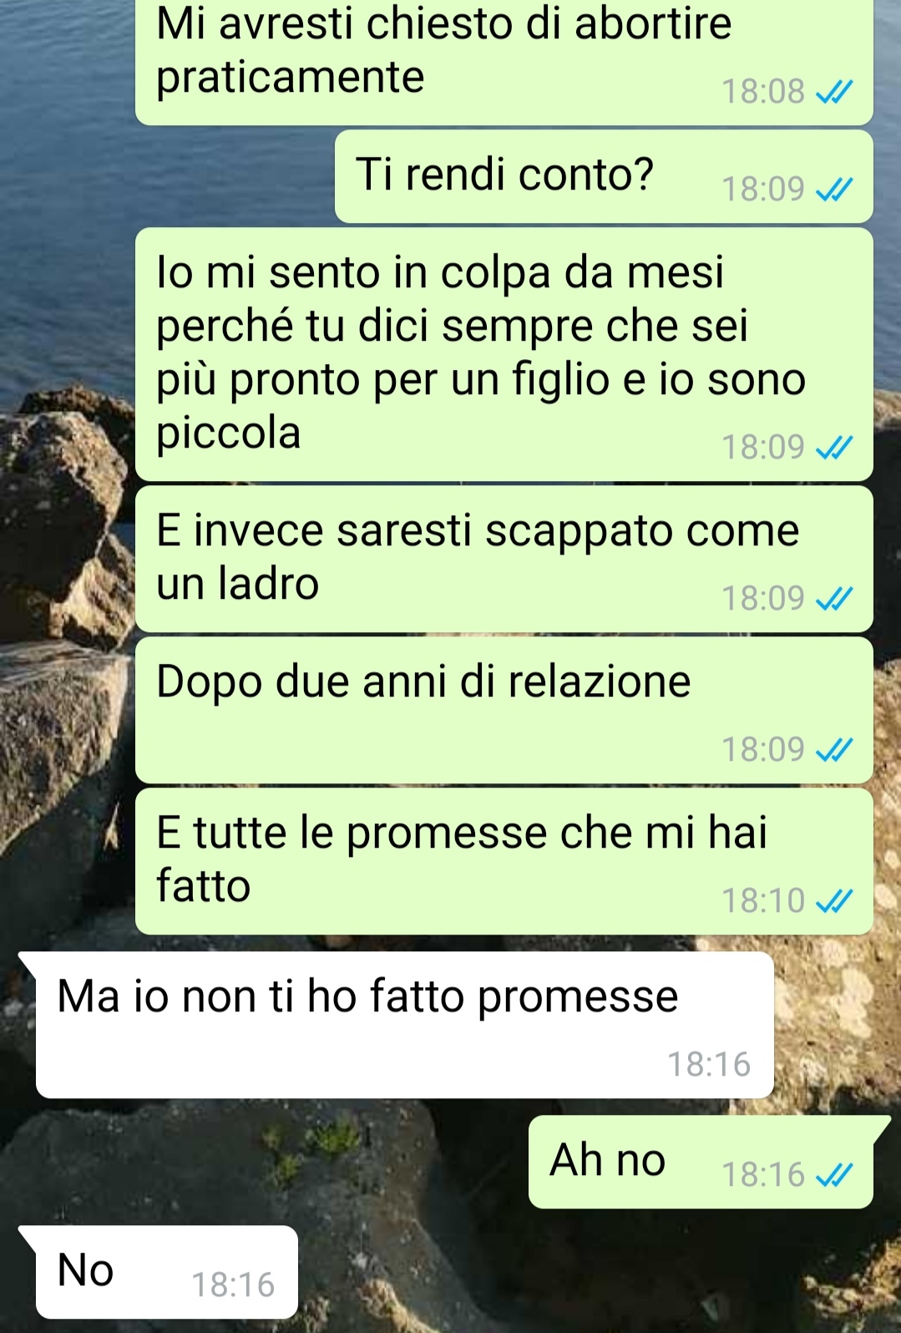
Task: Select 'Io mi sento in colpa da mesi' message
Action: pyautogui.click(x=504, y=354)
